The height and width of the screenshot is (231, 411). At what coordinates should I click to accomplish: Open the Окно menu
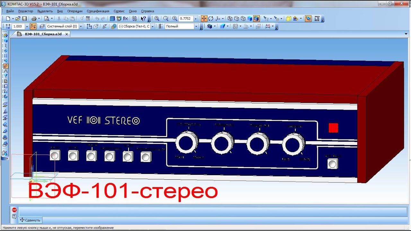pos(133,11)
